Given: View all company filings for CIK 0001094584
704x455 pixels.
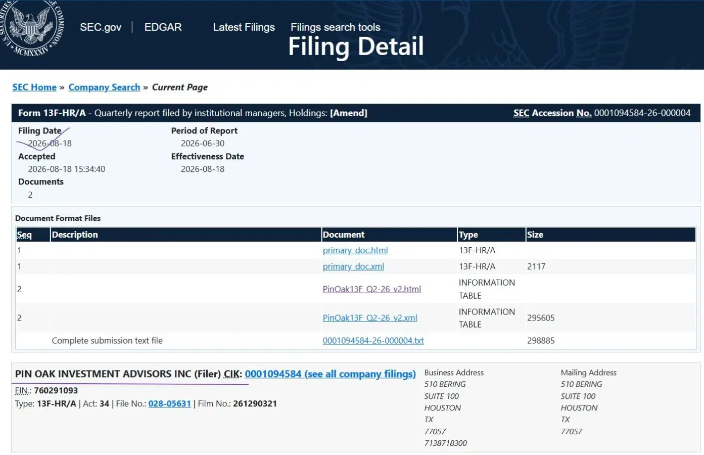Looking at the screenshot, I should 330,374.
